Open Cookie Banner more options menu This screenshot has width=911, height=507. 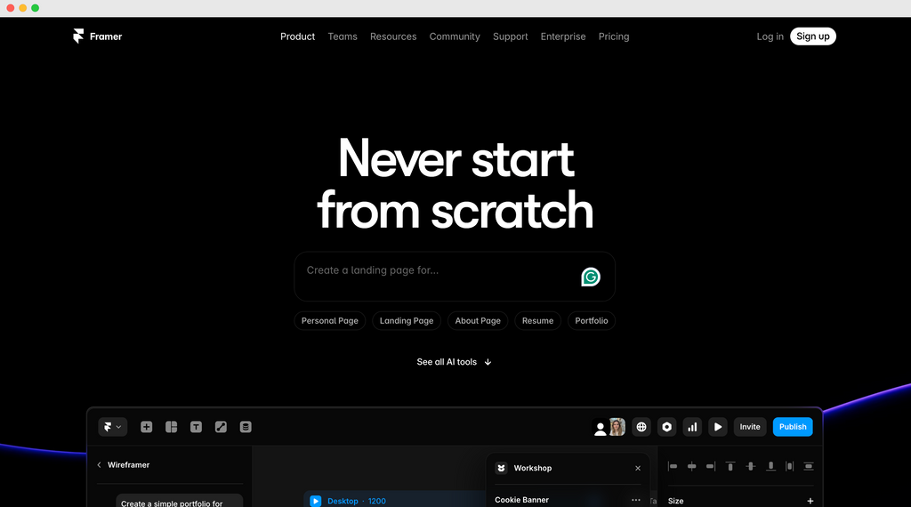click(635, 500)
